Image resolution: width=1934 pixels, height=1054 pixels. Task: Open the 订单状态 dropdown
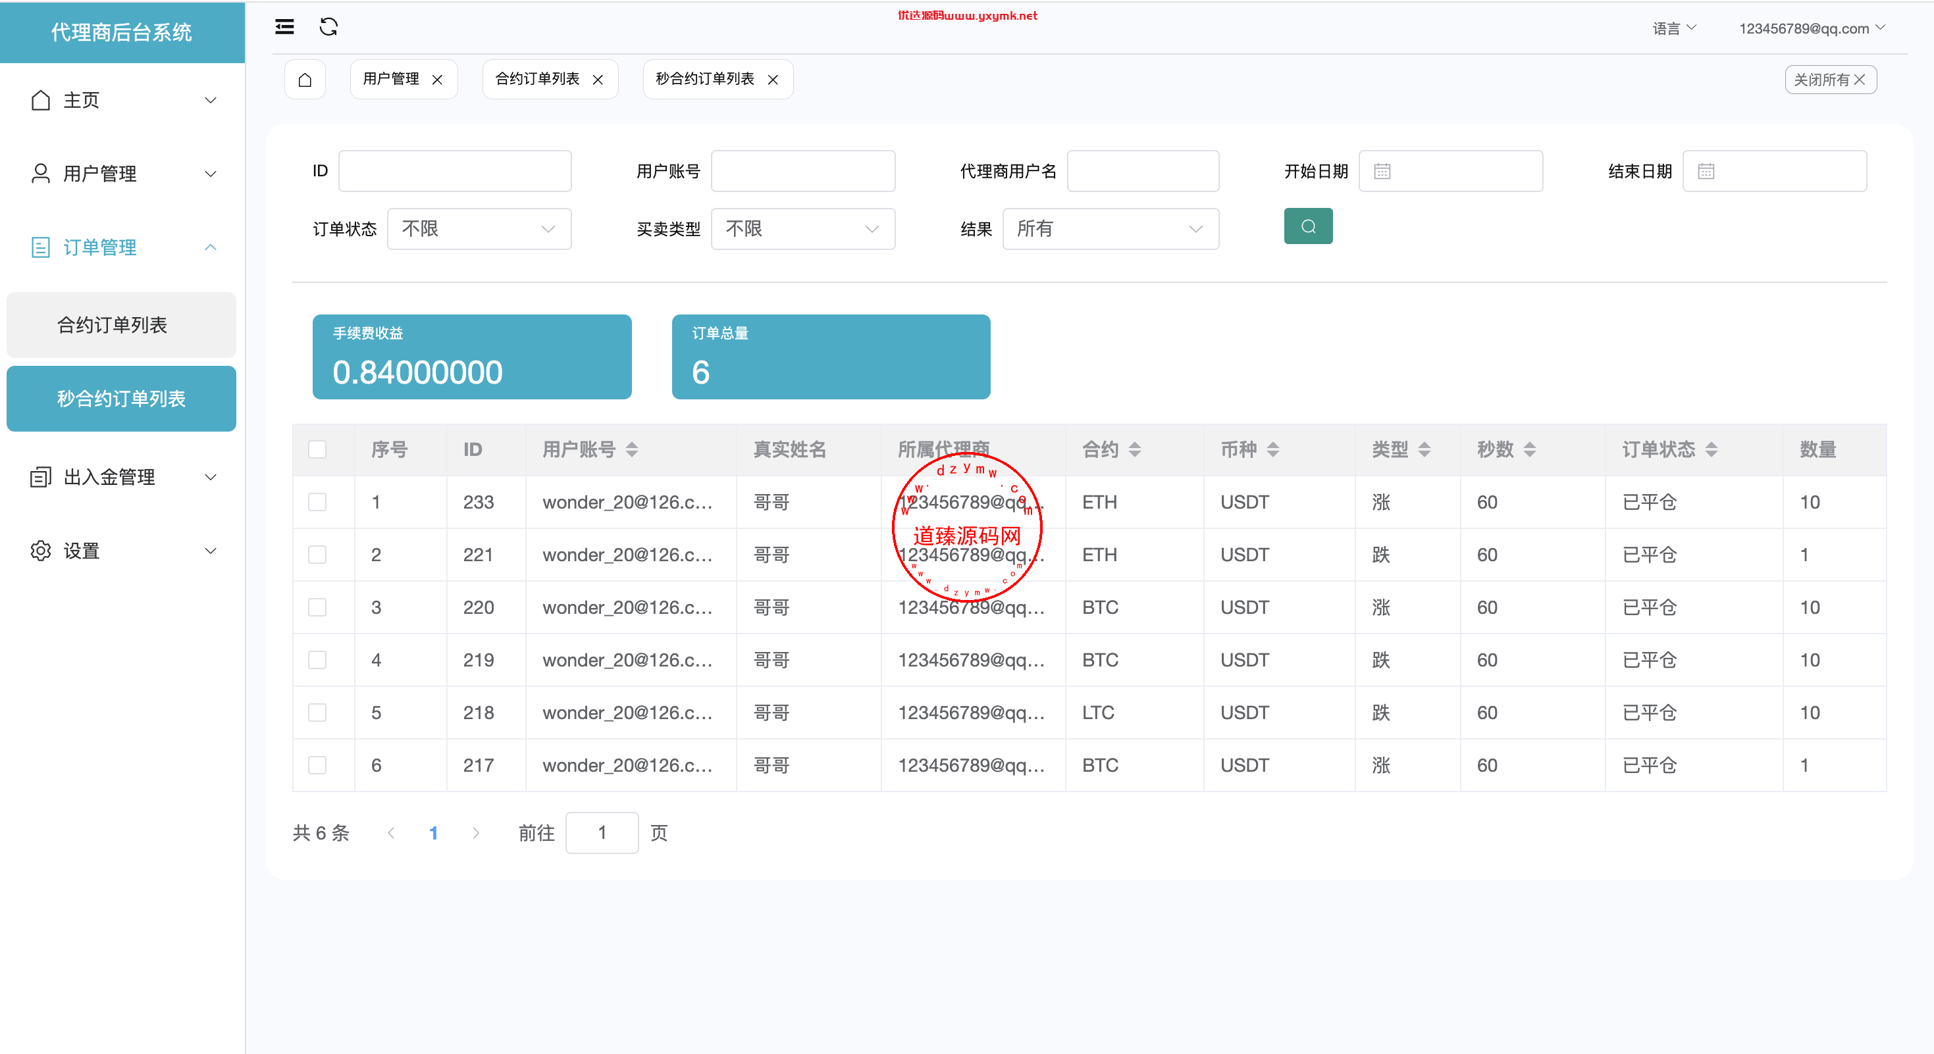(x=479, y=229)
